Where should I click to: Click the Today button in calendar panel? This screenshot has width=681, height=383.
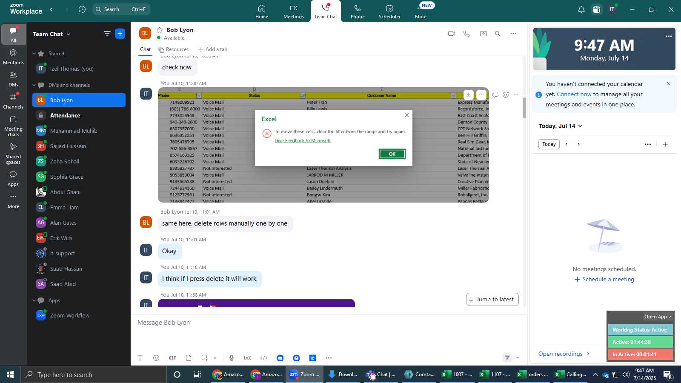click(549, 144)
